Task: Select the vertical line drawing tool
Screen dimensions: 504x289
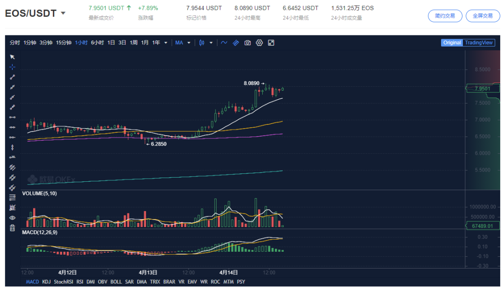Action: point(12,147)
